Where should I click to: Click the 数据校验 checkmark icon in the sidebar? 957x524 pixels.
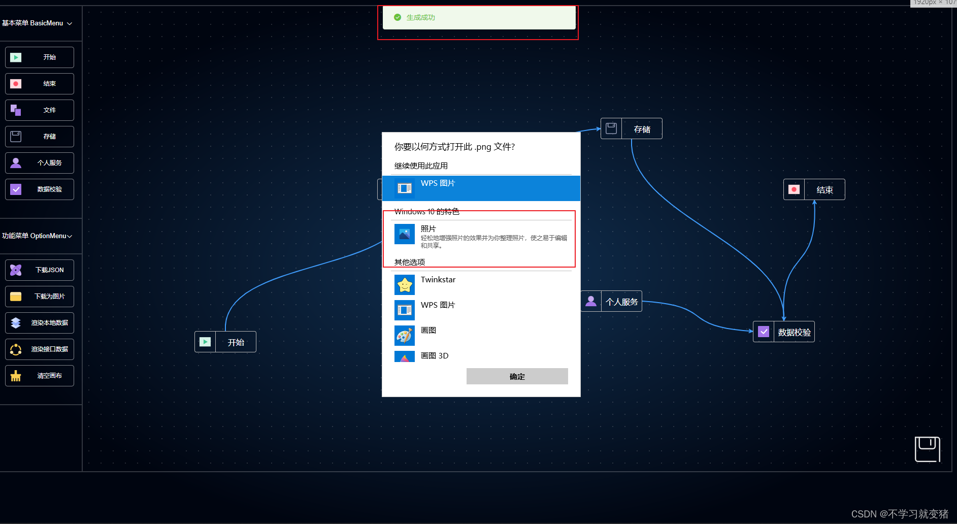click(x=16, y=189)
